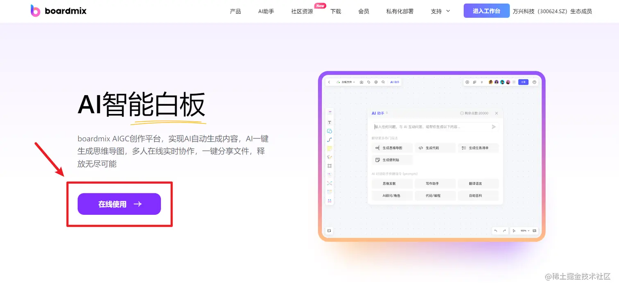The height and width of the screenshot is (289, 619).
Task: Click the 代码/编程 prompt button
Action: (435, 196)
